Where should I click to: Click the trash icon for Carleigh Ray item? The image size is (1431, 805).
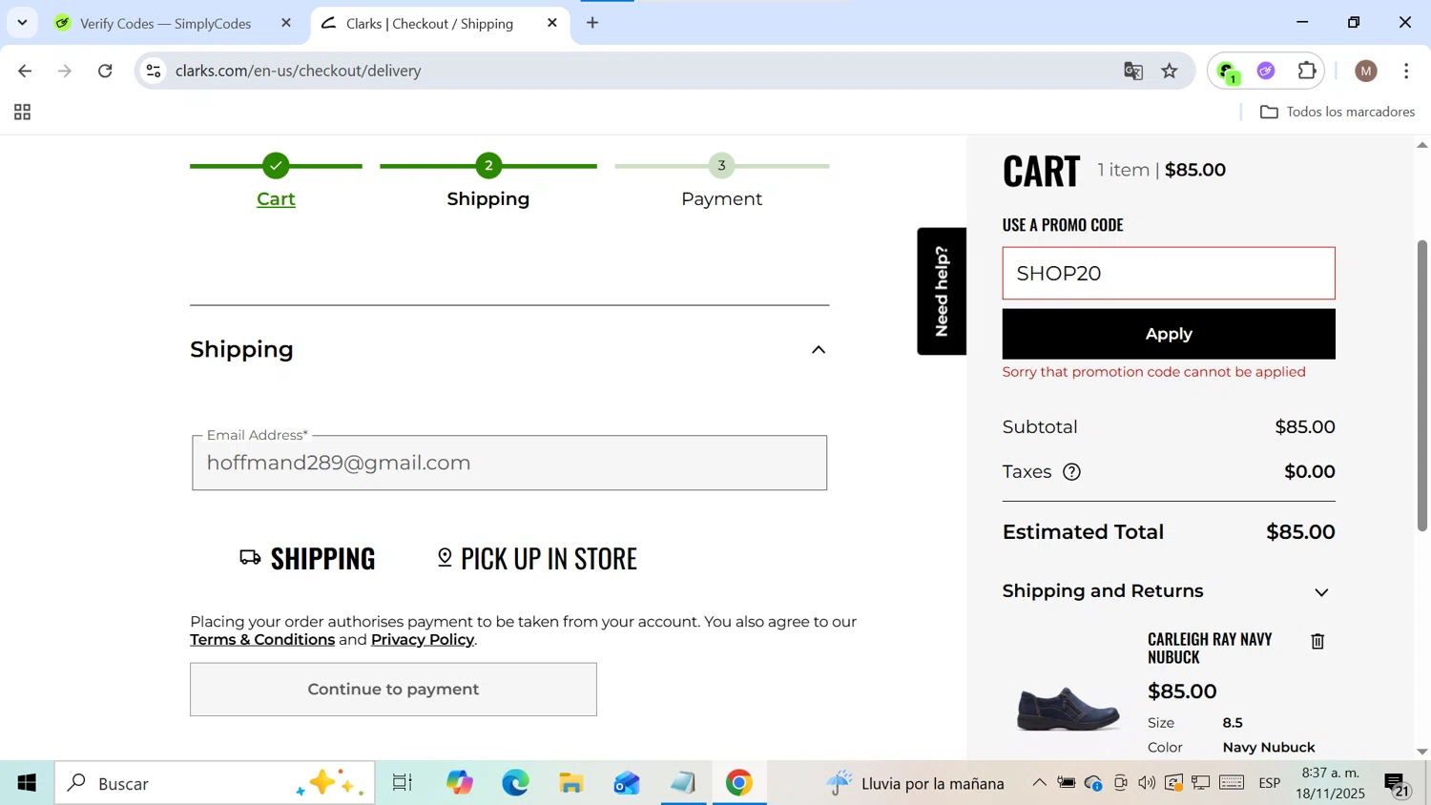pos(1317,641)
